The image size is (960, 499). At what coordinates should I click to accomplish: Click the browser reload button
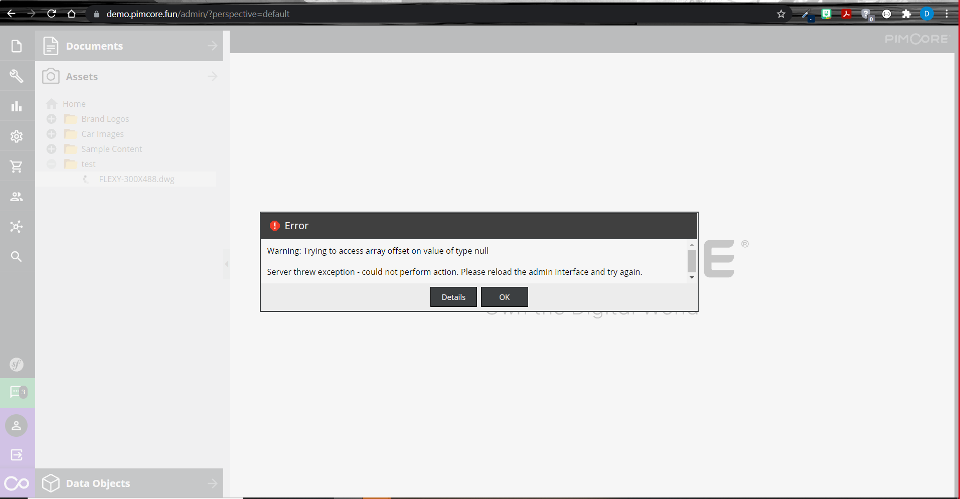coord(51,14)
